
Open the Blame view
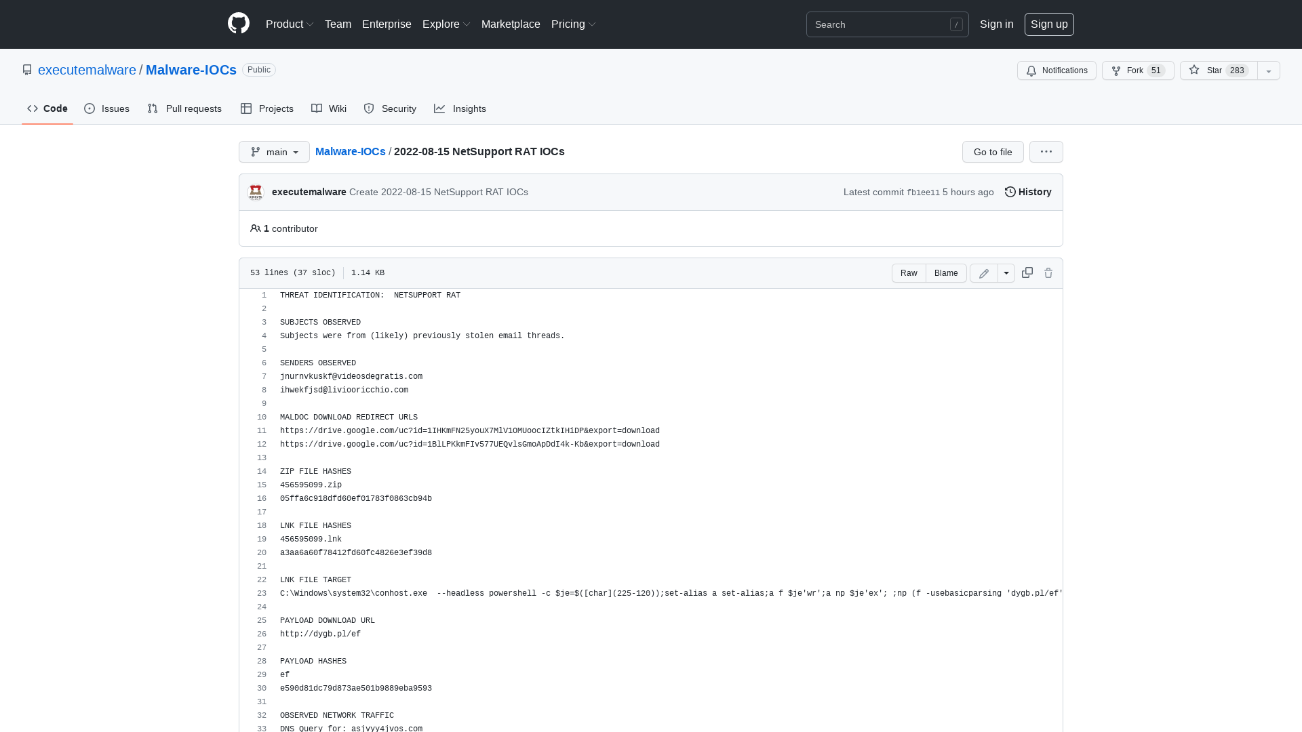(946, 273)
